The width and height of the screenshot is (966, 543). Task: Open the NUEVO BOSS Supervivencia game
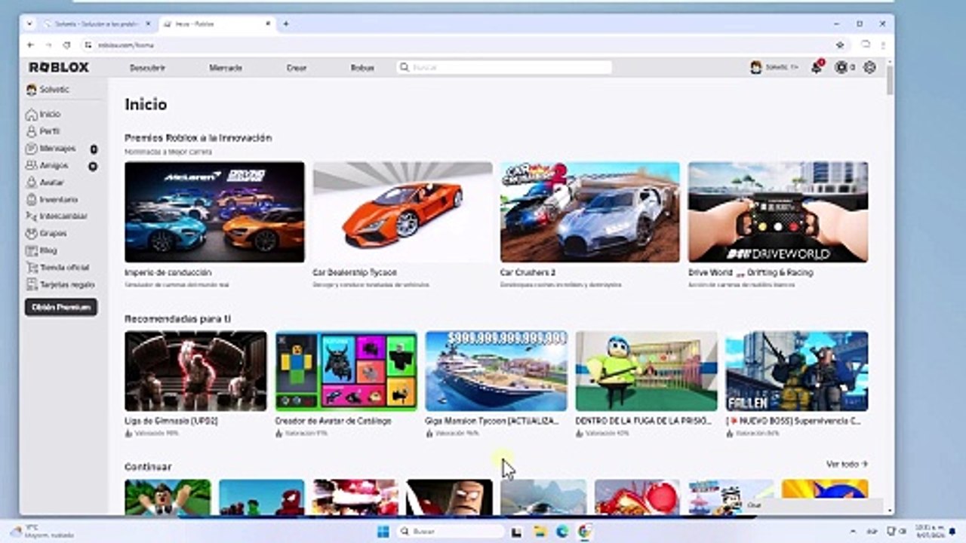797,371
